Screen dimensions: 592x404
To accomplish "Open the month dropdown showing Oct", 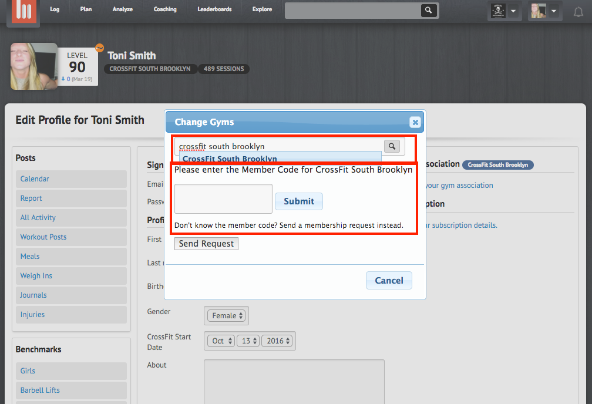I will click(x=221, y=341).
